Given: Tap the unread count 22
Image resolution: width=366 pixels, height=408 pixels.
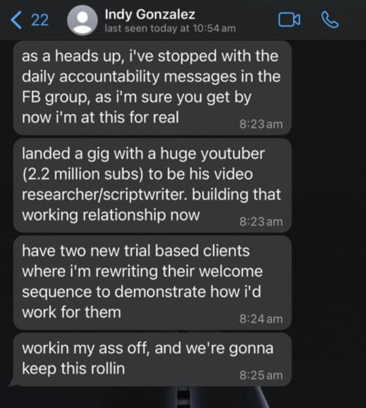Looking at the screenshot, I should coord(40,20).
